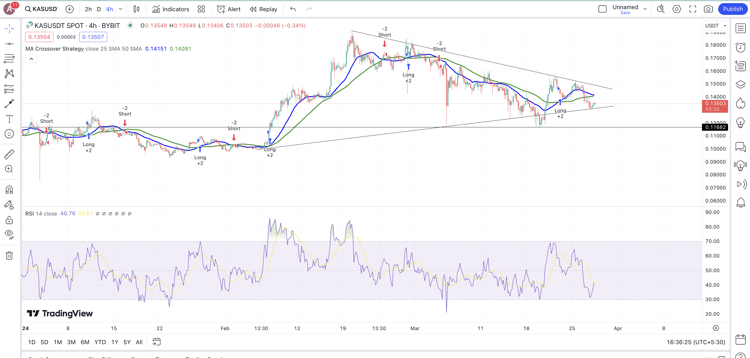750x358 pixels.
Task: Toggle lock all drawings
Action: pos(9,220)
